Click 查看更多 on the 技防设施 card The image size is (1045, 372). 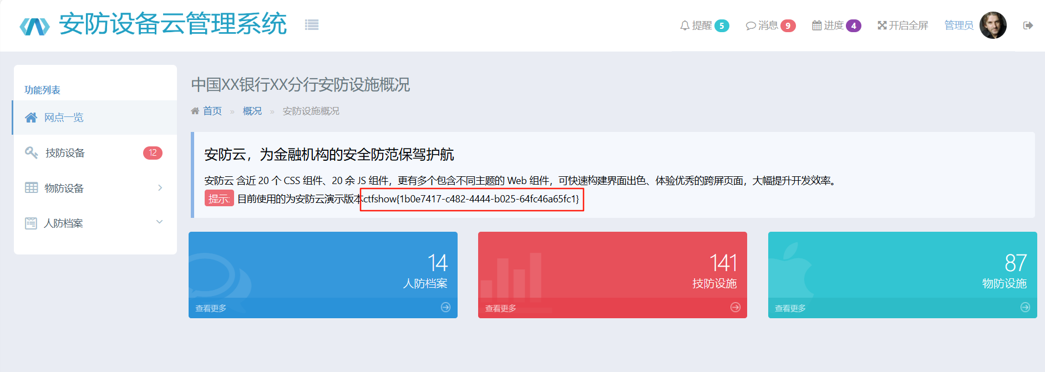pyautogui.click(x=501, y=308)
